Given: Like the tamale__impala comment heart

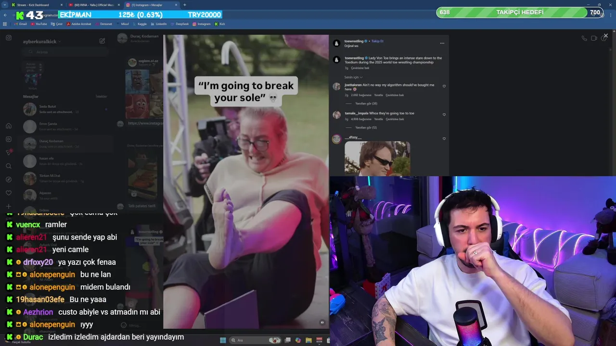Looking at the screenshot, I should pyautogui.click(x=444, y=115).
